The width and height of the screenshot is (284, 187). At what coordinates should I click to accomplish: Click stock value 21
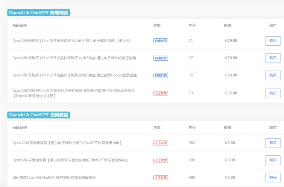(191, 41)
